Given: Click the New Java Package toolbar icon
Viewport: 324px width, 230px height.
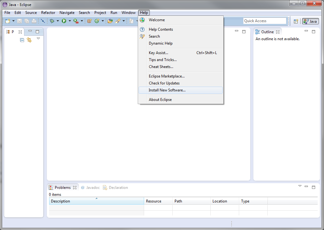Looking at the screenshot, I should [x=89, y=21].
